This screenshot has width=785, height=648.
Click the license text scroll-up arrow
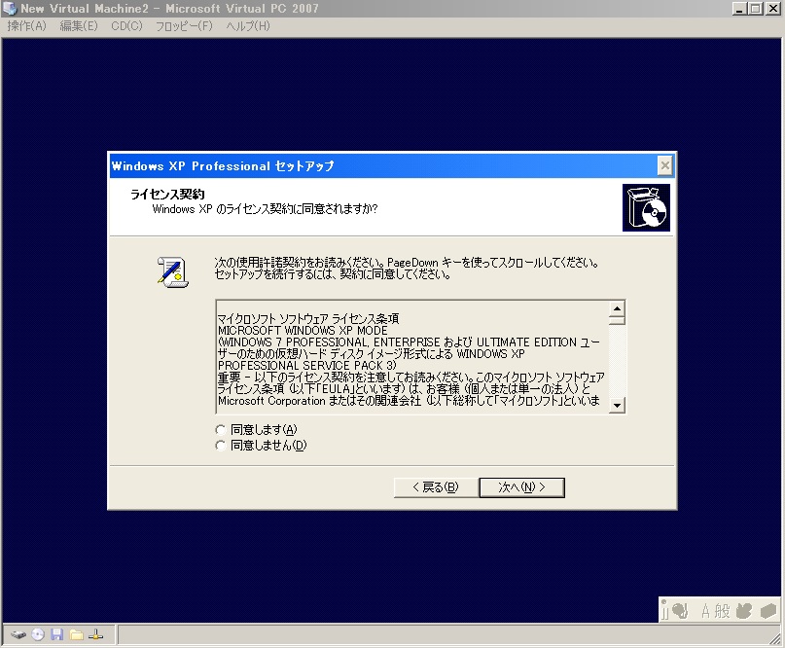point(617,308)
